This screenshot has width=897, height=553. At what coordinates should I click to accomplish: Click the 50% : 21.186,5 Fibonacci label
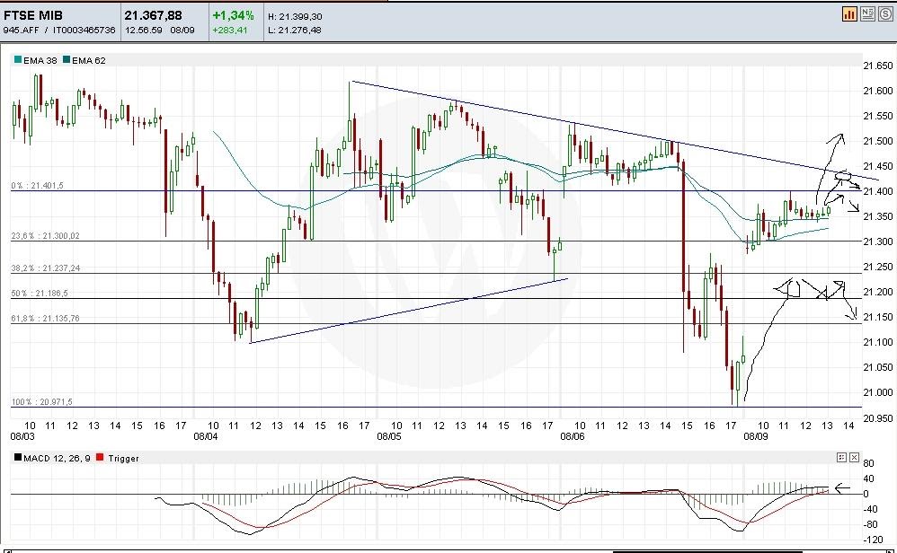(40, 293)
